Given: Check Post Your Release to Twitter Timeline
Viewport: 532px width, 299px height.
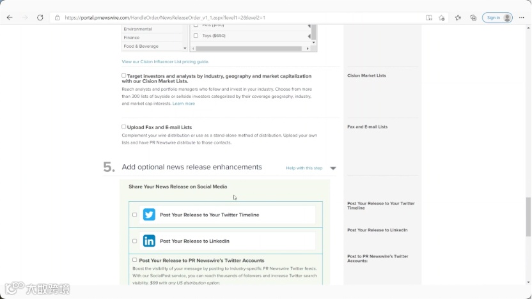Looking at the screenshot, I should pyautogui.click(x=135, y=215).
